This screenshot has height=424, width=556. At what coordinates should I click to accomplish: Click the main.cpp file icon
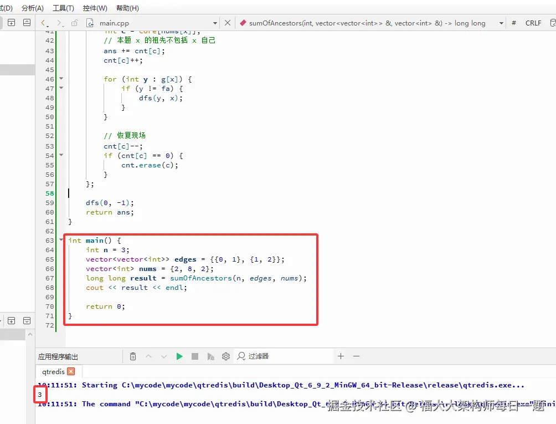90,23
